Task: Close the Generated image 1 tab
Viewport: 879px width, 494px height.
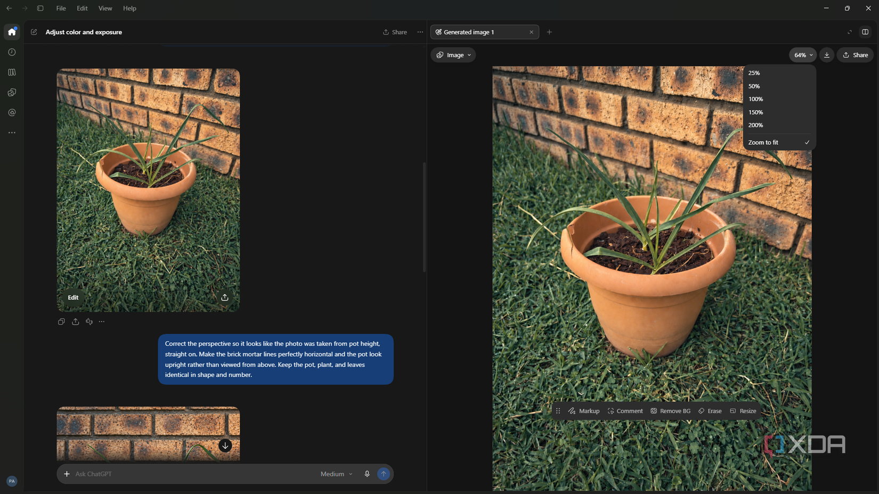Action: pos(531,32)
